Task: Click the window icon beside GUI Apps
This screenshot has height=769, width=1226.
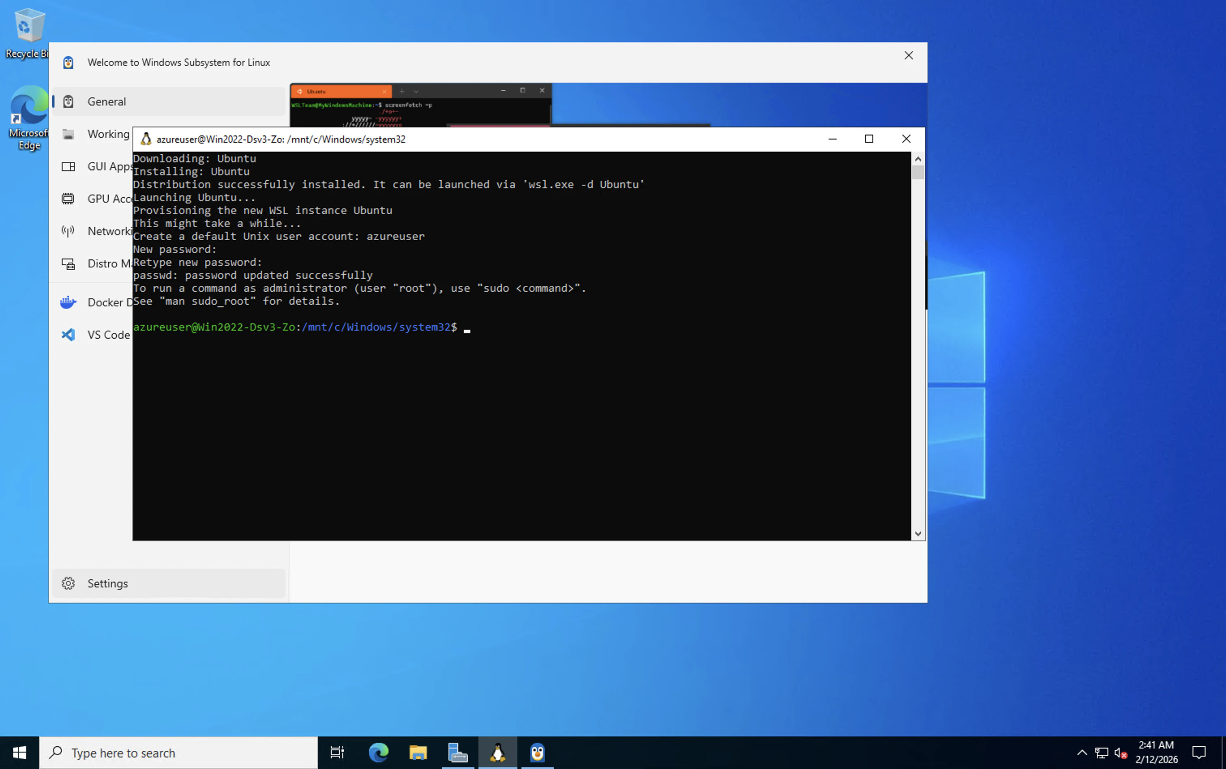Action: coord(68,166)
